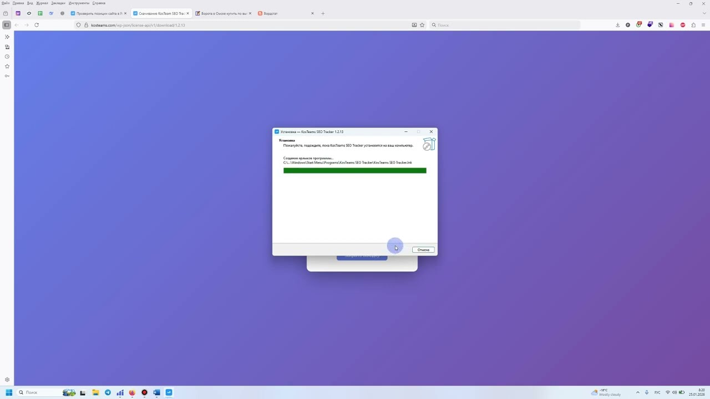Open the Инструменты menu

[79, 3]
